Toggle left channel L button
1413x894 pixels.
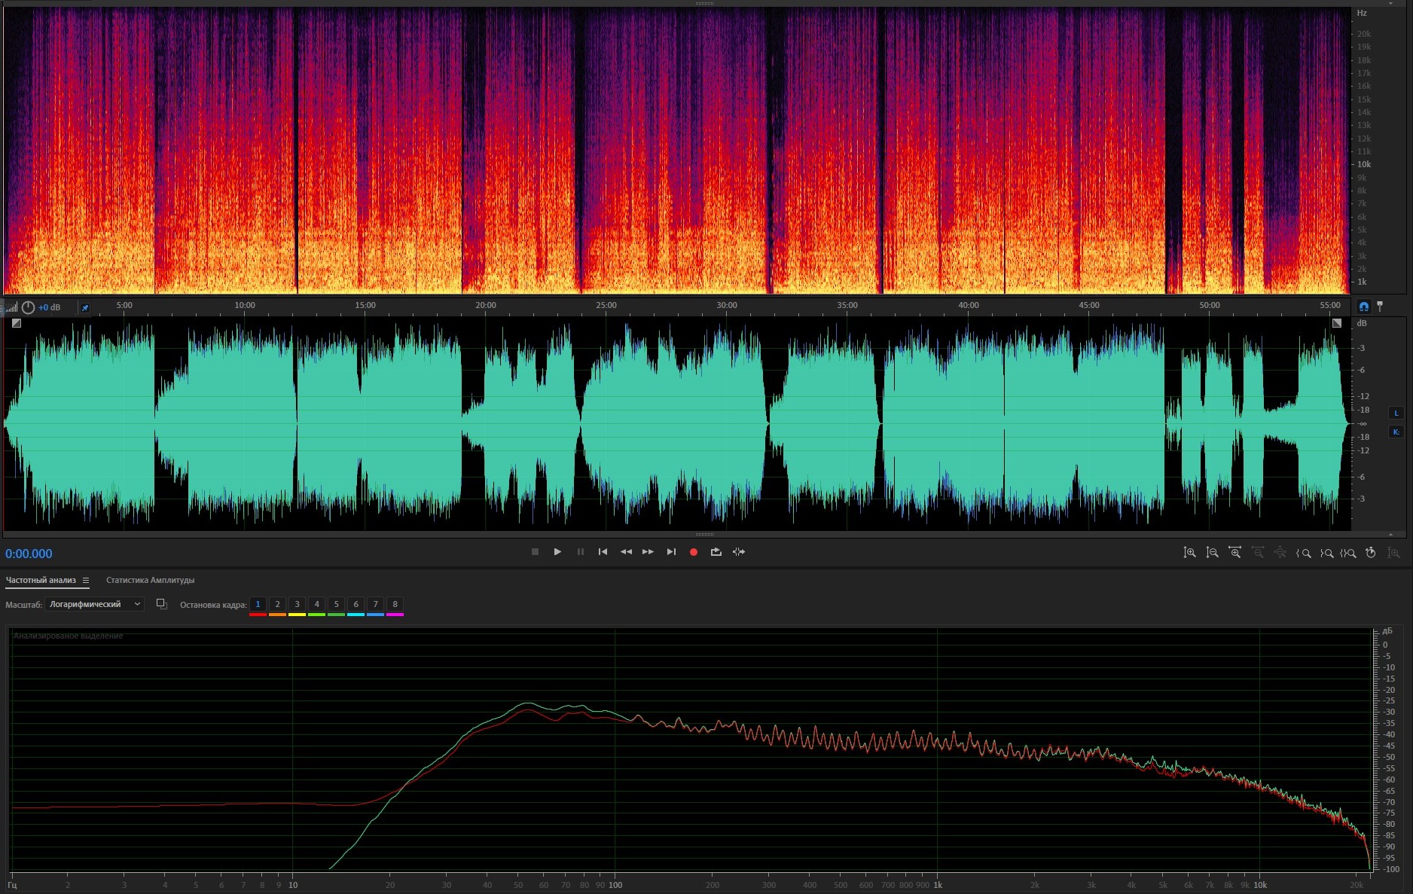point(1396,413)
